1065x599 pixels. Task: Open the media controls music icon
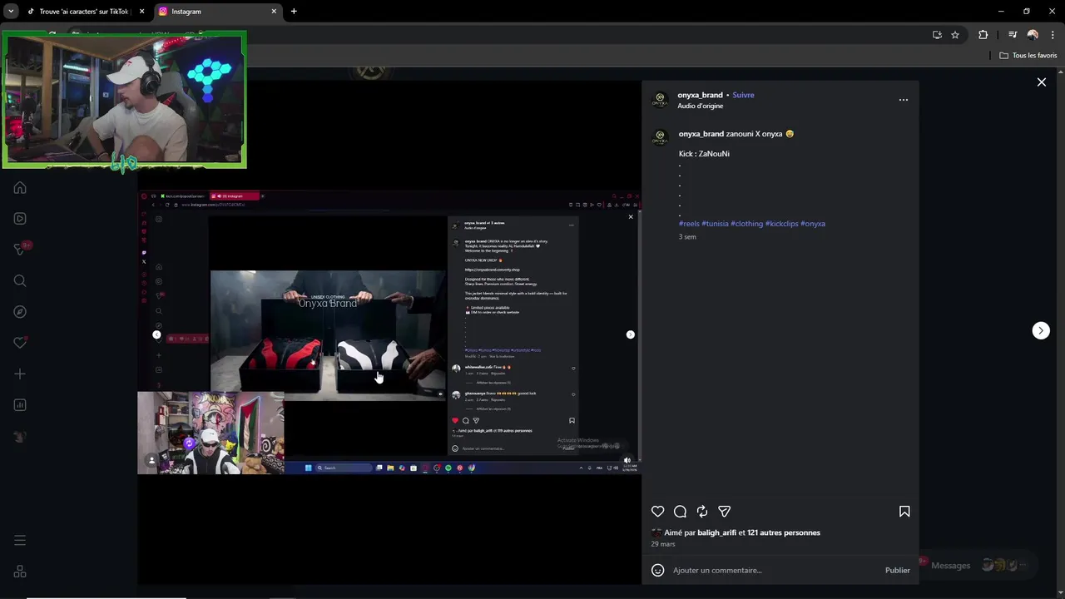point(1013,35)
